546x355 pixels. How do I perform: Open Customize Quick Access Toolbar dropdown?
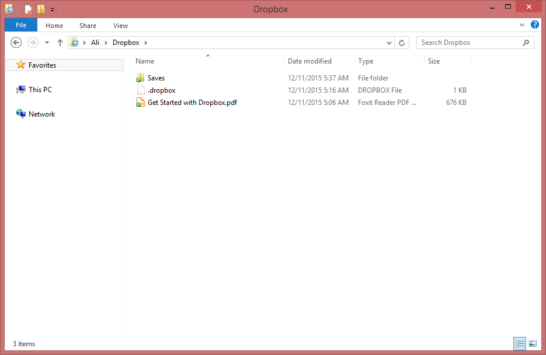tap(52, 10)
